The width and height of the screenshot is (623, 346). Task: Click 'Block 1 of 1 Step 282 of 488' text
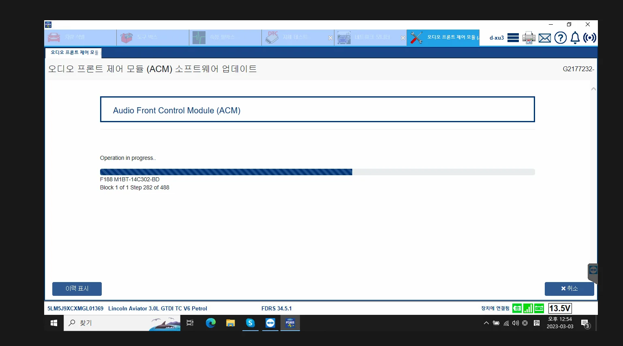tap(135, 187)
